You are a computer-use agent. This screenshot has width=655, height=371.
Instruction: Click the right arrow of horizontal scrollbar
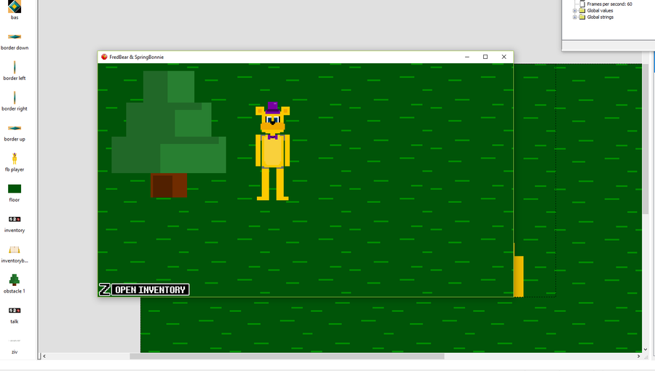638,356
